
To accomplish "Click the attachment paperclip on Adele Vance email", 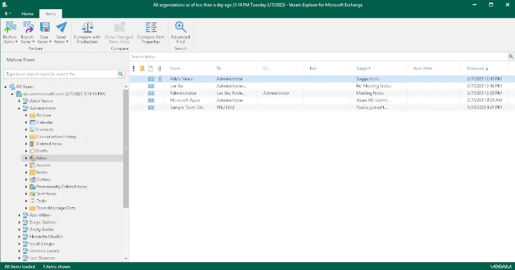I will click(160, 79).
